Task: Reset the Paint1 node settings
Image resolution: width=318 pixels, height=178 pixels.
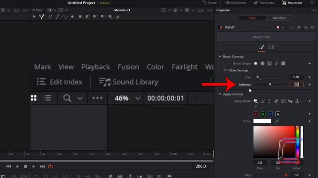Action: (313, 27)
